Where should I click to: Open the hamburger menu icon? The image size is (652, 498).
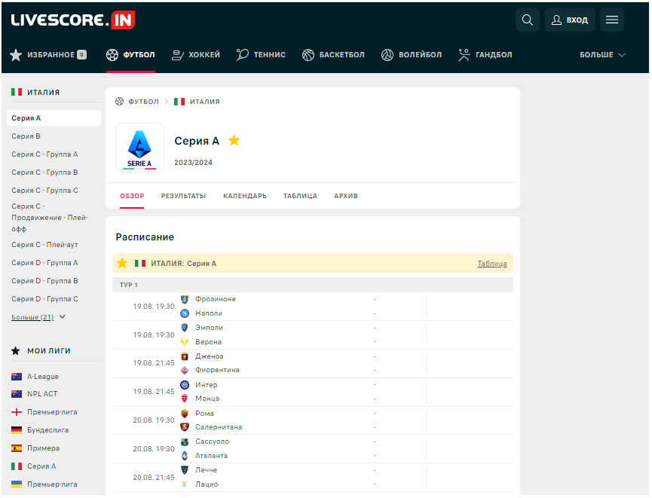pos(612,20)
